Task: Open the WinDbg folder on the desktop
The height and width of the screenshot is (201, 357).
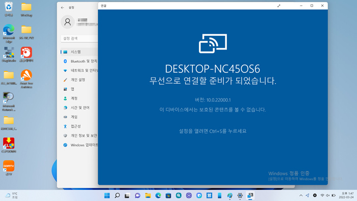Action: 27,9
